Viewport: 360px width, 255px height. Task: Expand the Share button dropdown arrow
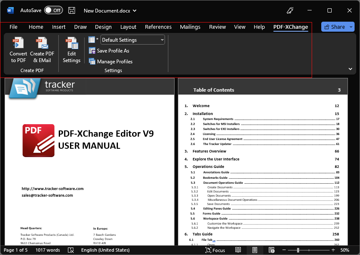point(351,27)
